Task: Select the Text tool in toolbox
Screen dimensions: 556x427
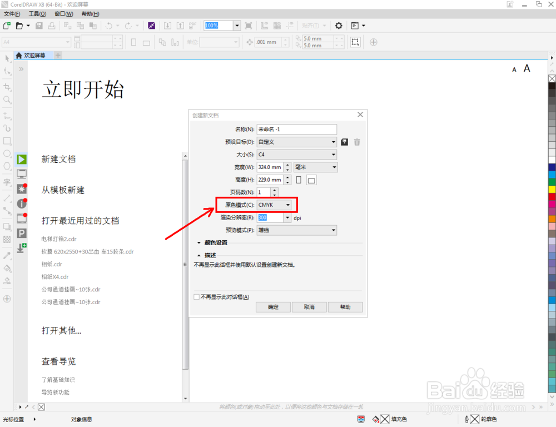Action: [x=7, y=182]
